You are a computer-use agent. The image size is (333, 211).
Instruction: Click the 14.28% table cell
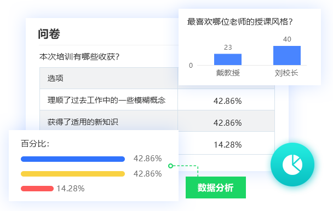coord(227,145)
